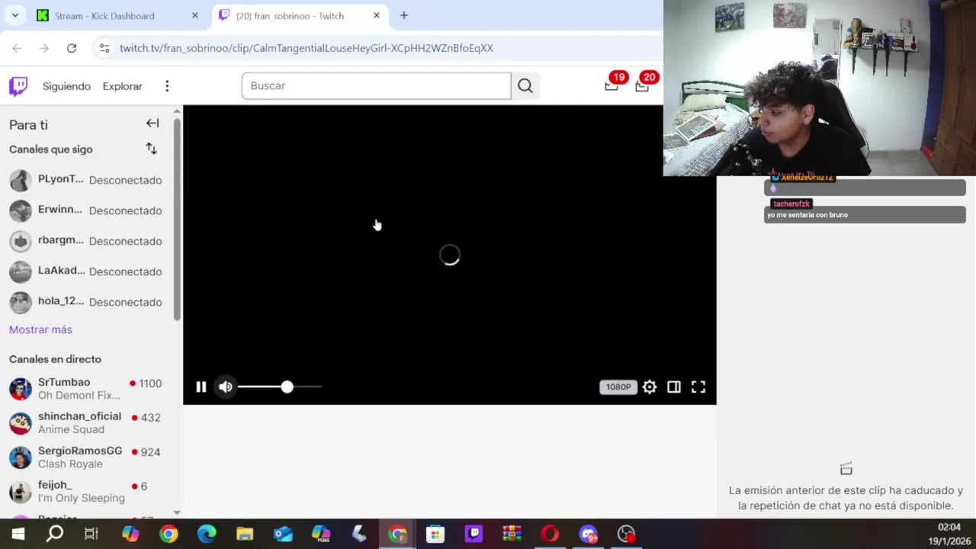Focus the Buscar search field
This screenshot has width=976, height=549.
pos(376,86)
